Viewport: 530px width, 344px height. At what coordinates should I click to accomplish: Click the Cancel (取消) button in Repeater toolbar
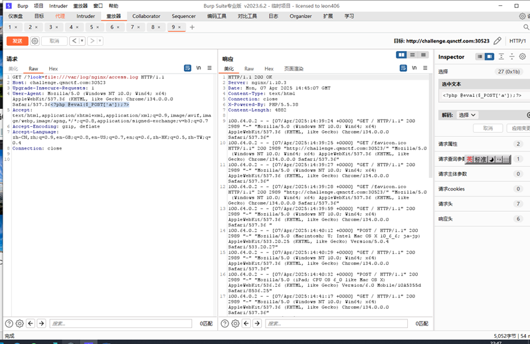click(x=54, y=41)
